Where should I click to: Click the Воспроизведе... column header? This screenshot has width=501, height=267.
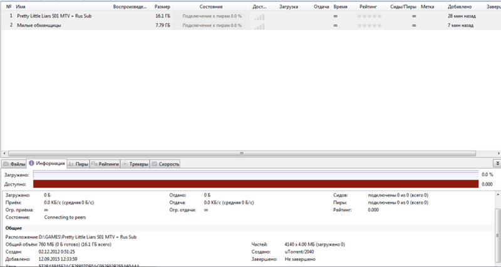(130, 6)
